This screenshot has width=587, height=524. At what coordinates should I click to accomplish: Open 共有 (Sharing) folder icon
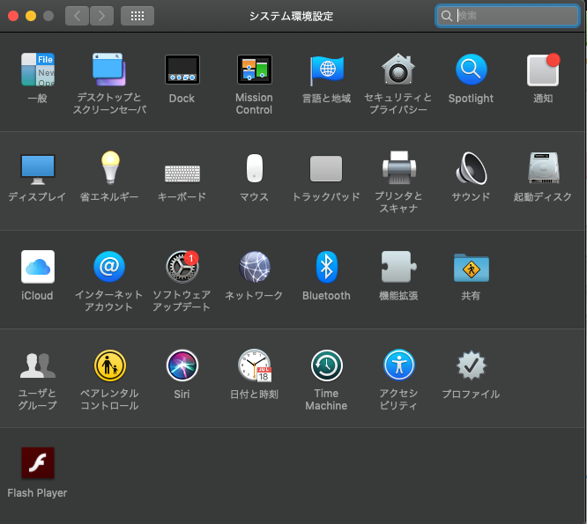[x=472, y=268]
